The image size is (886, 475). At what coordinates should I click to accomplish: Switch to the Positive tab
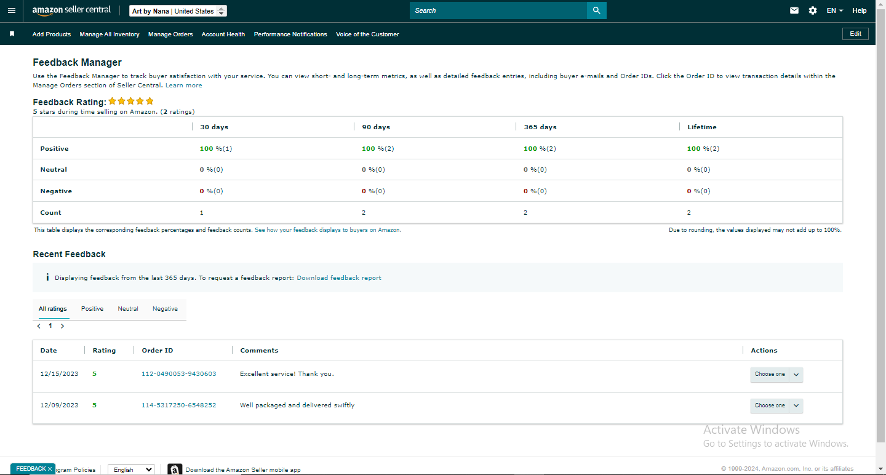[92, 309]
